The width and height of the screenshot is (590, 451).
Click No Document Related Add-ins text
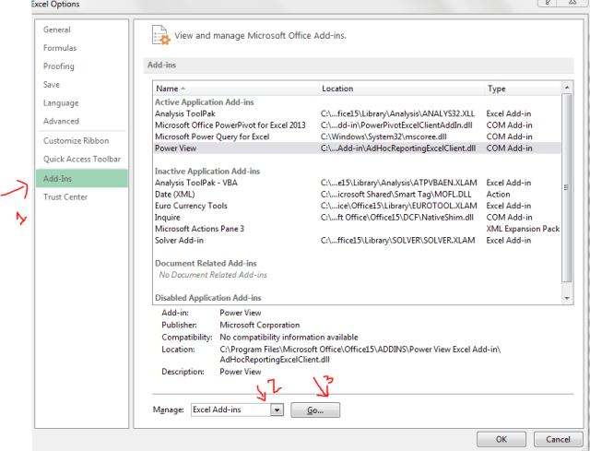click(213, 275)
